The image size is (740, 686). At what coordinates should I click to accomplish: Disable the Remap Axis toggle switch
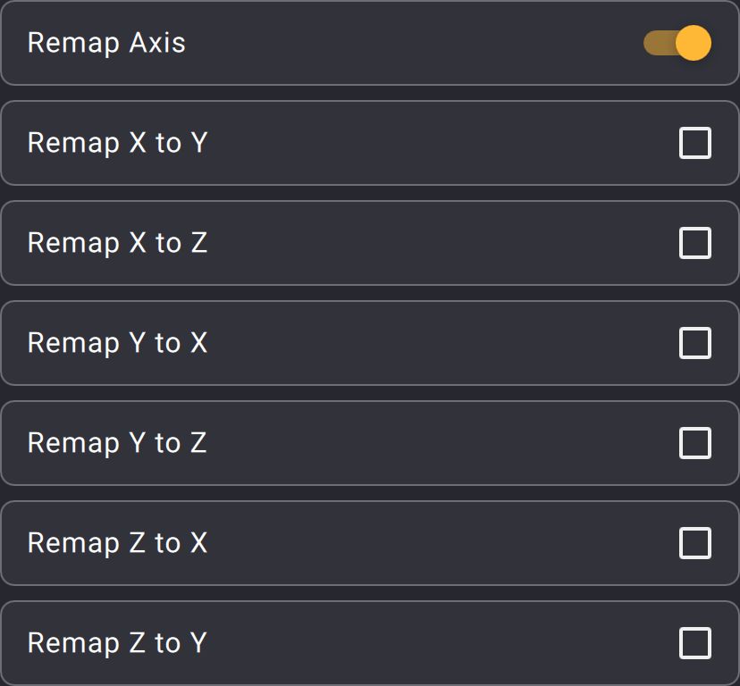(677, 43)
